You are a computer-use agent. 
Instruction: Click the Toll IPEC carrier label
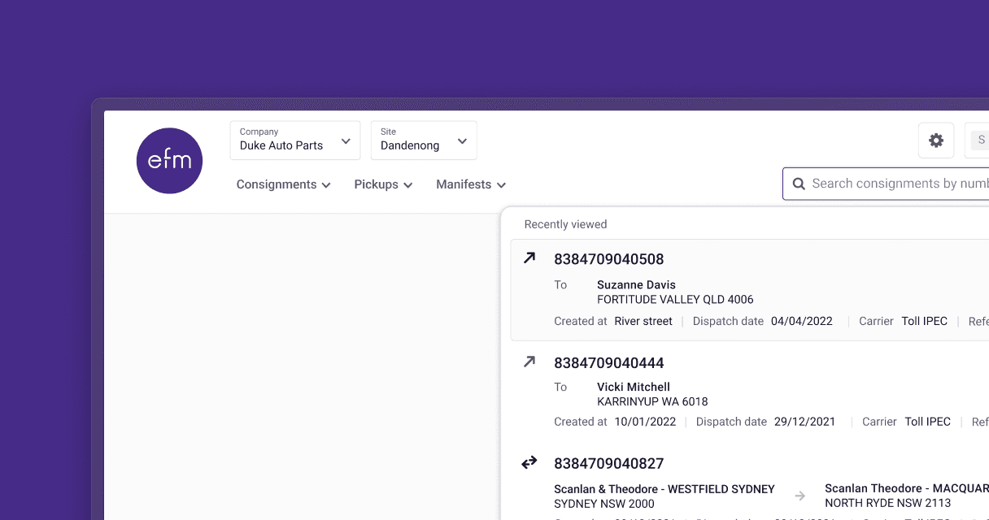click(925, 321)
